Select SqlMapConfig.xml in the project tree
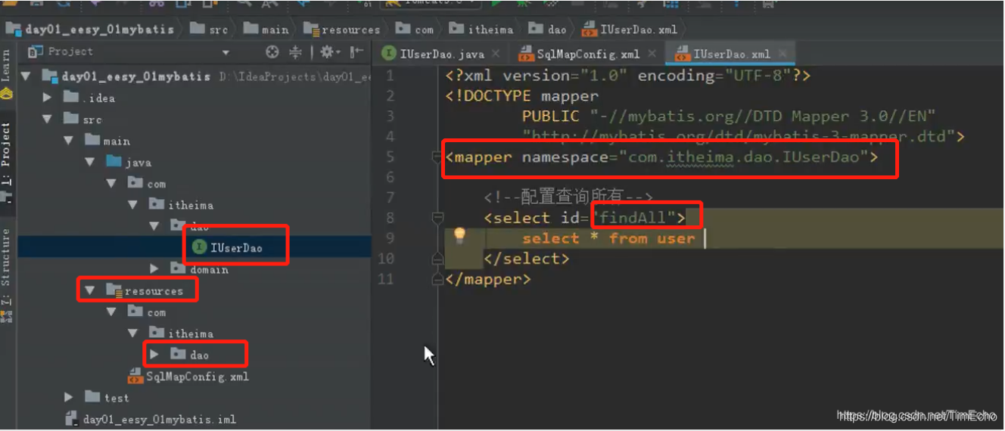 click(x=188, y=376)
